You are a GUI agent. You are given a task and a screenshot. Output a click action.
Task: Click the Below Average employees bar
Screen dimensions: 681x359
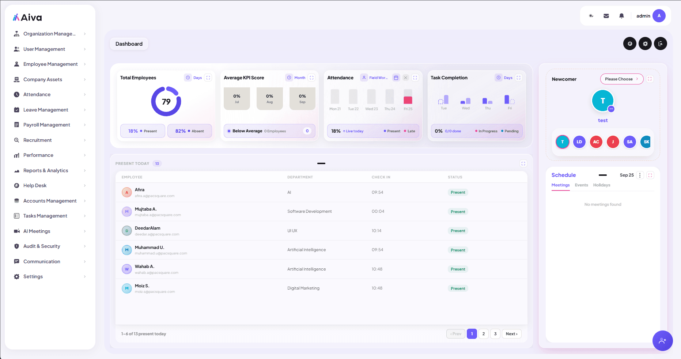click(269, 131)
